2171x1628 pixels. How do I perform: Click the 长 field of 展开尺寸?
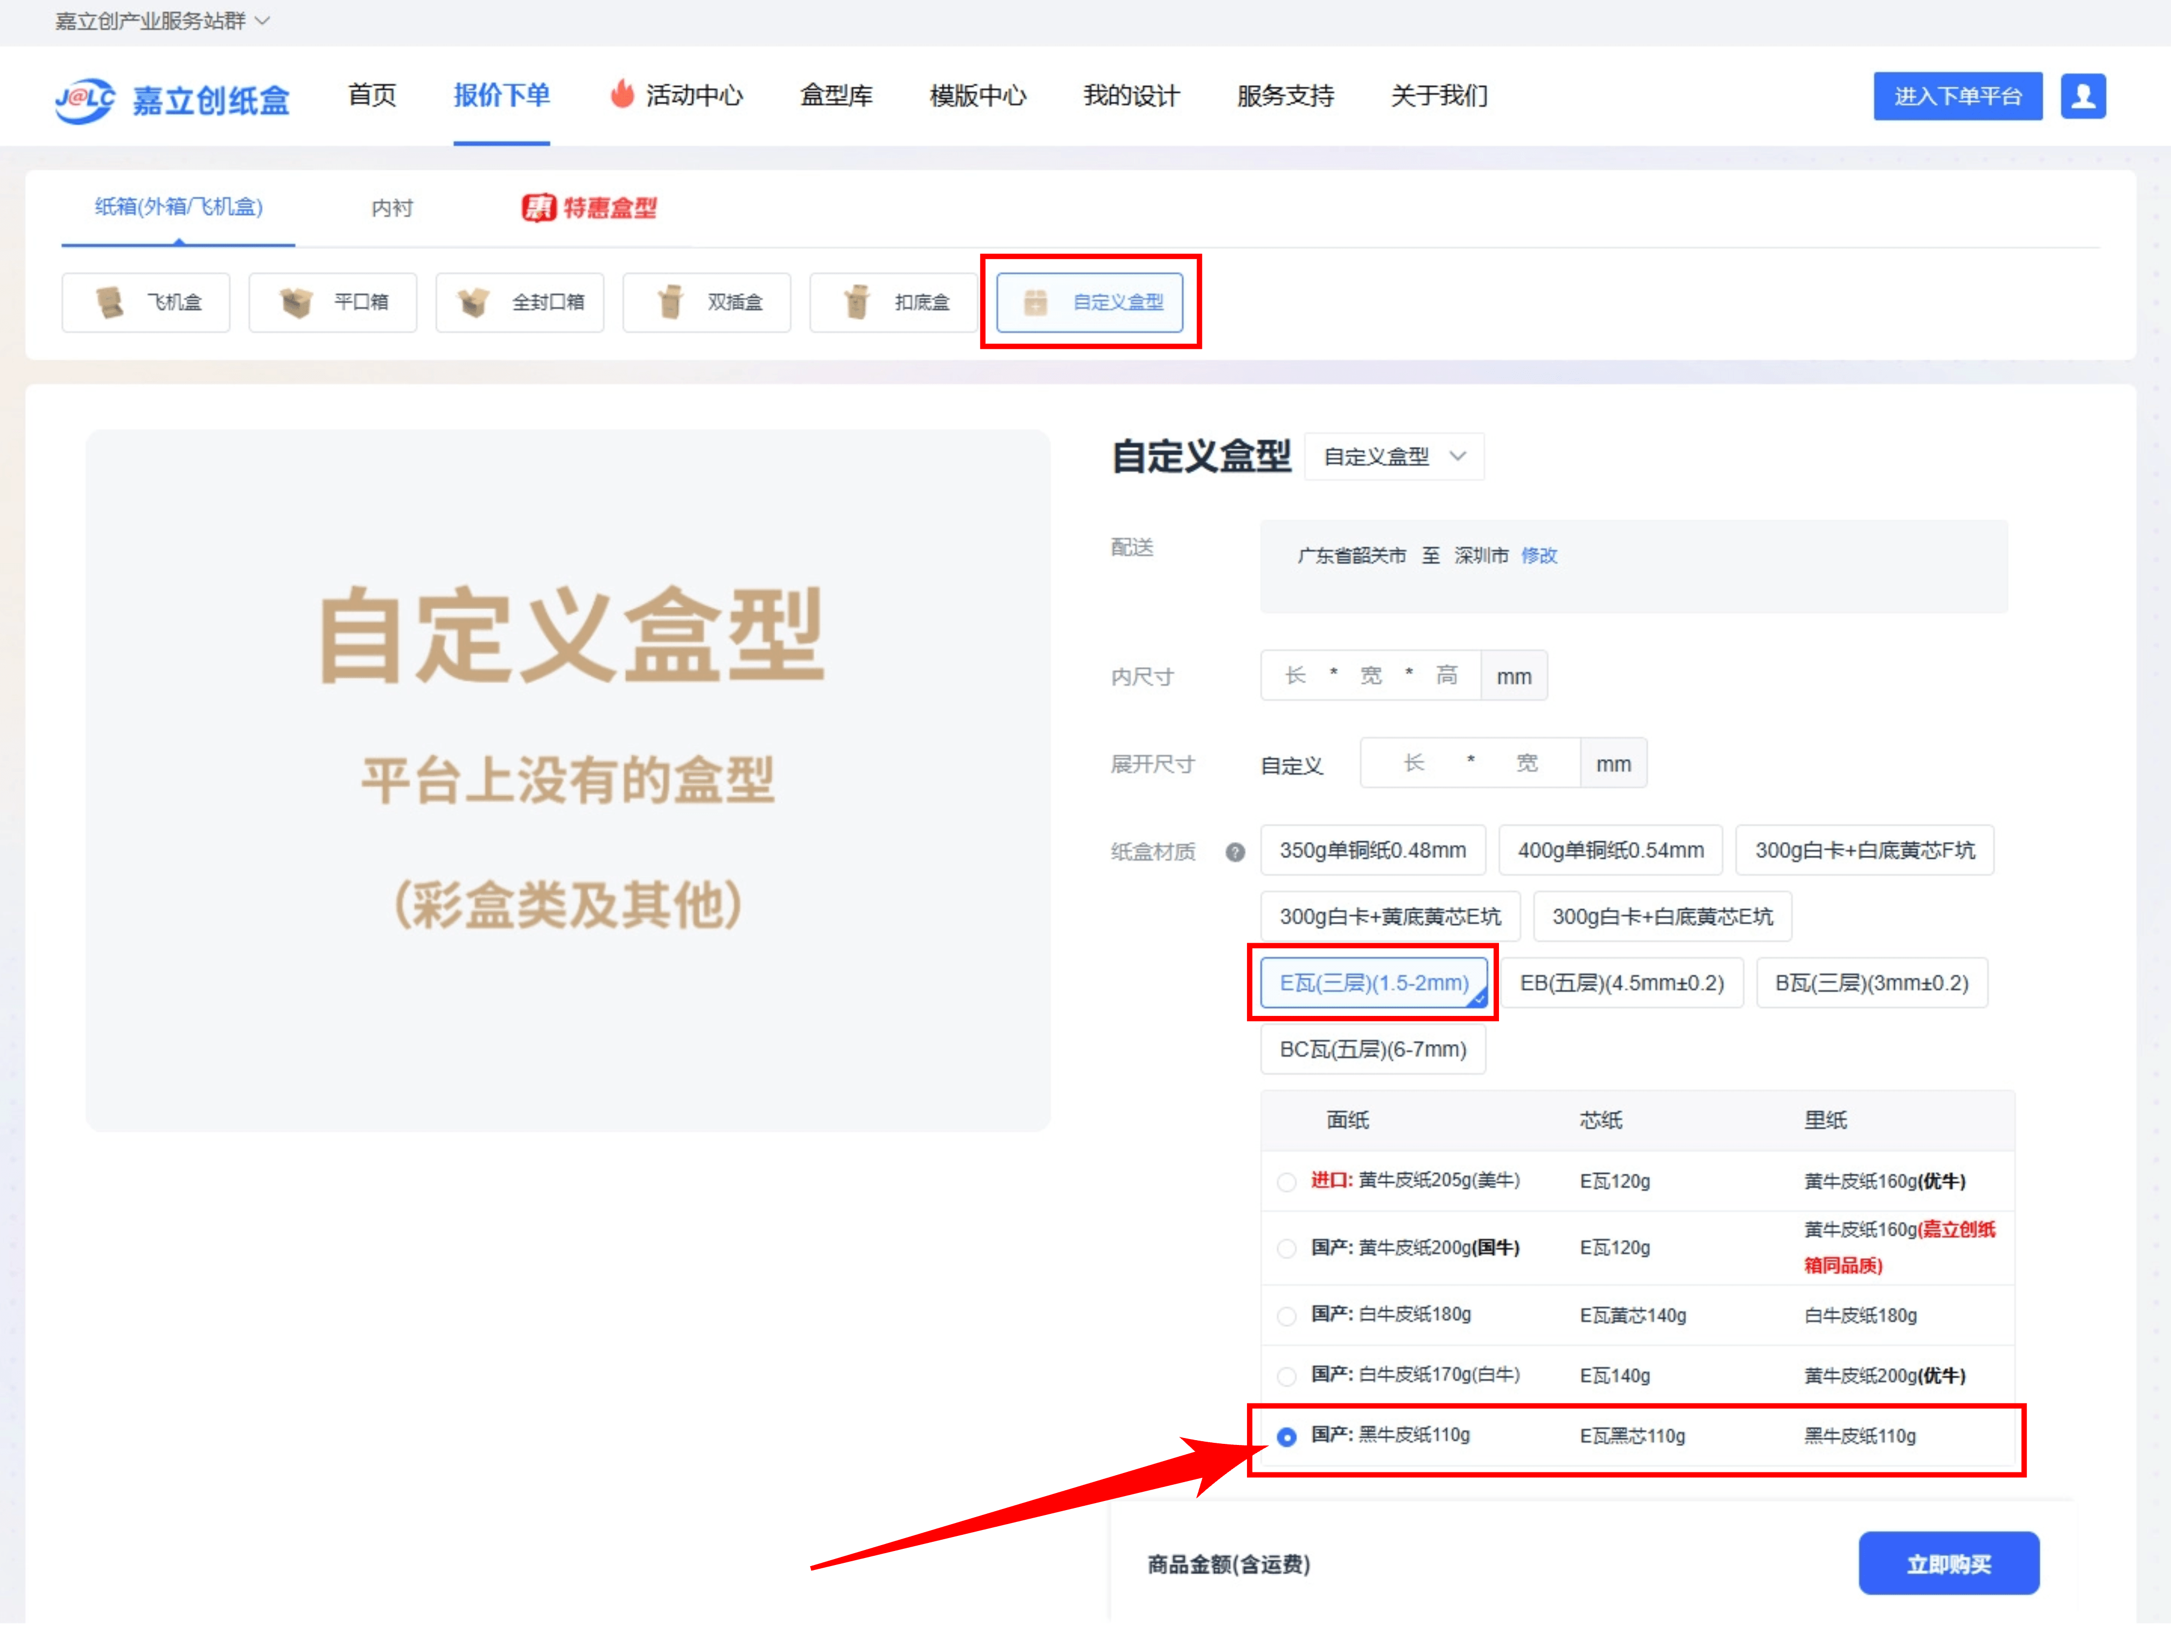pos(1413,763)
